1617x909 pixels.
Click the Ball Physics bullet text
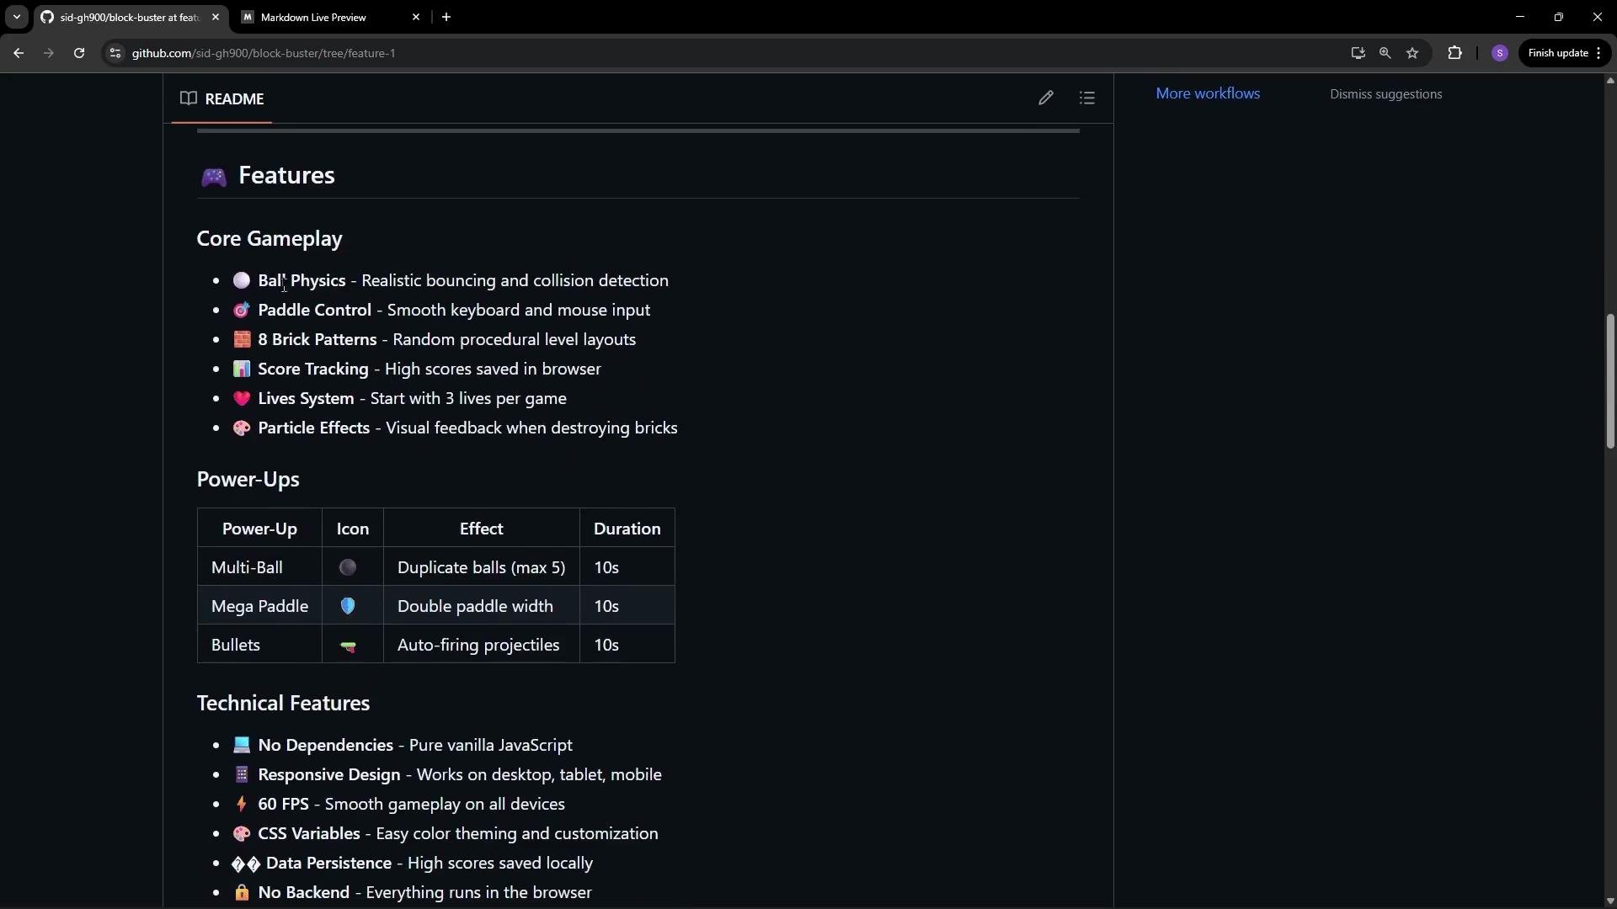pos(463,280)
